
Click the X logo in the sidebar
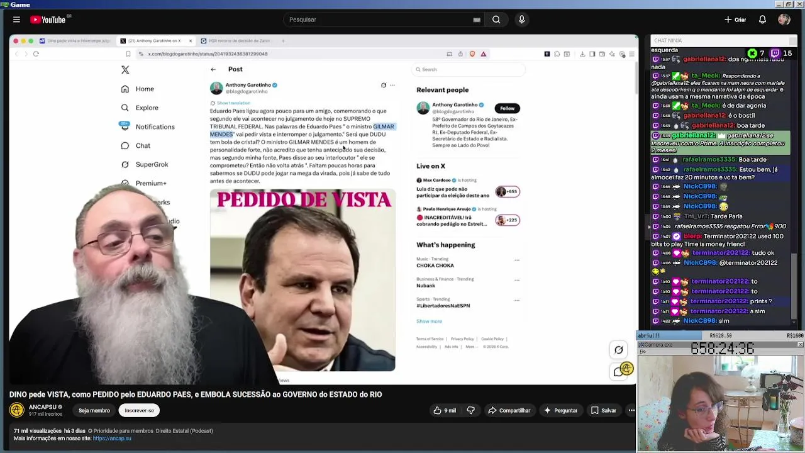[125, 70]
